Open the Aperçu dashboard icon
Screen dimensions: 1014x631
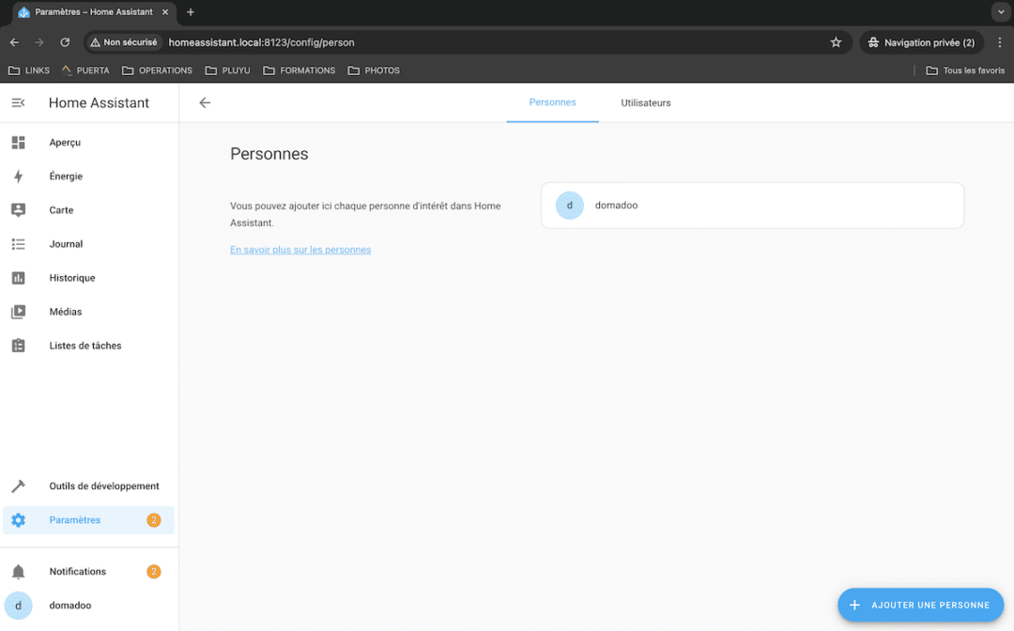tap(19, 142)
